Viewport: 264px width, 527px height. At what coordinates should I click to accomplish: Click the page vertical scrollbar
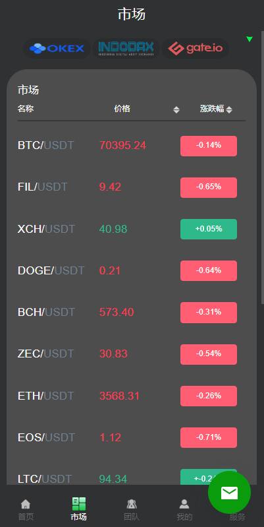pos(262,168)
